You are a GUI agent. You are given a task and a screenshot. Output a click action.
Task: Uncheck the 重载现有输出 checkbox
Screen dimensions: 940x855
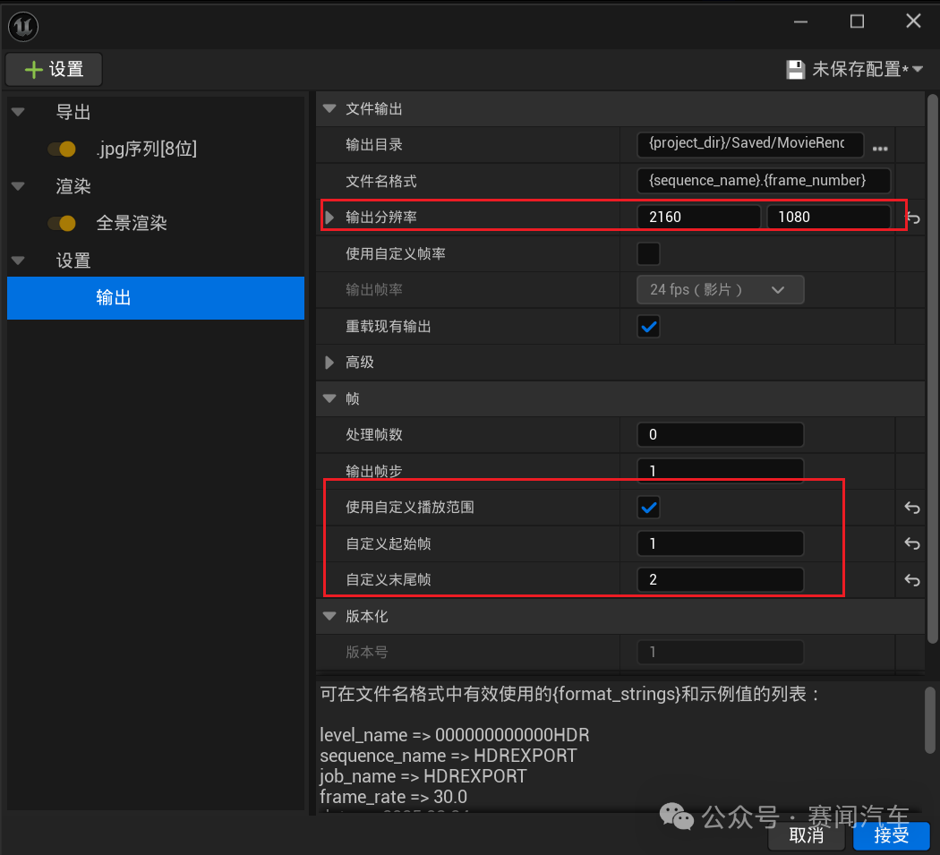tap(647, 326)
